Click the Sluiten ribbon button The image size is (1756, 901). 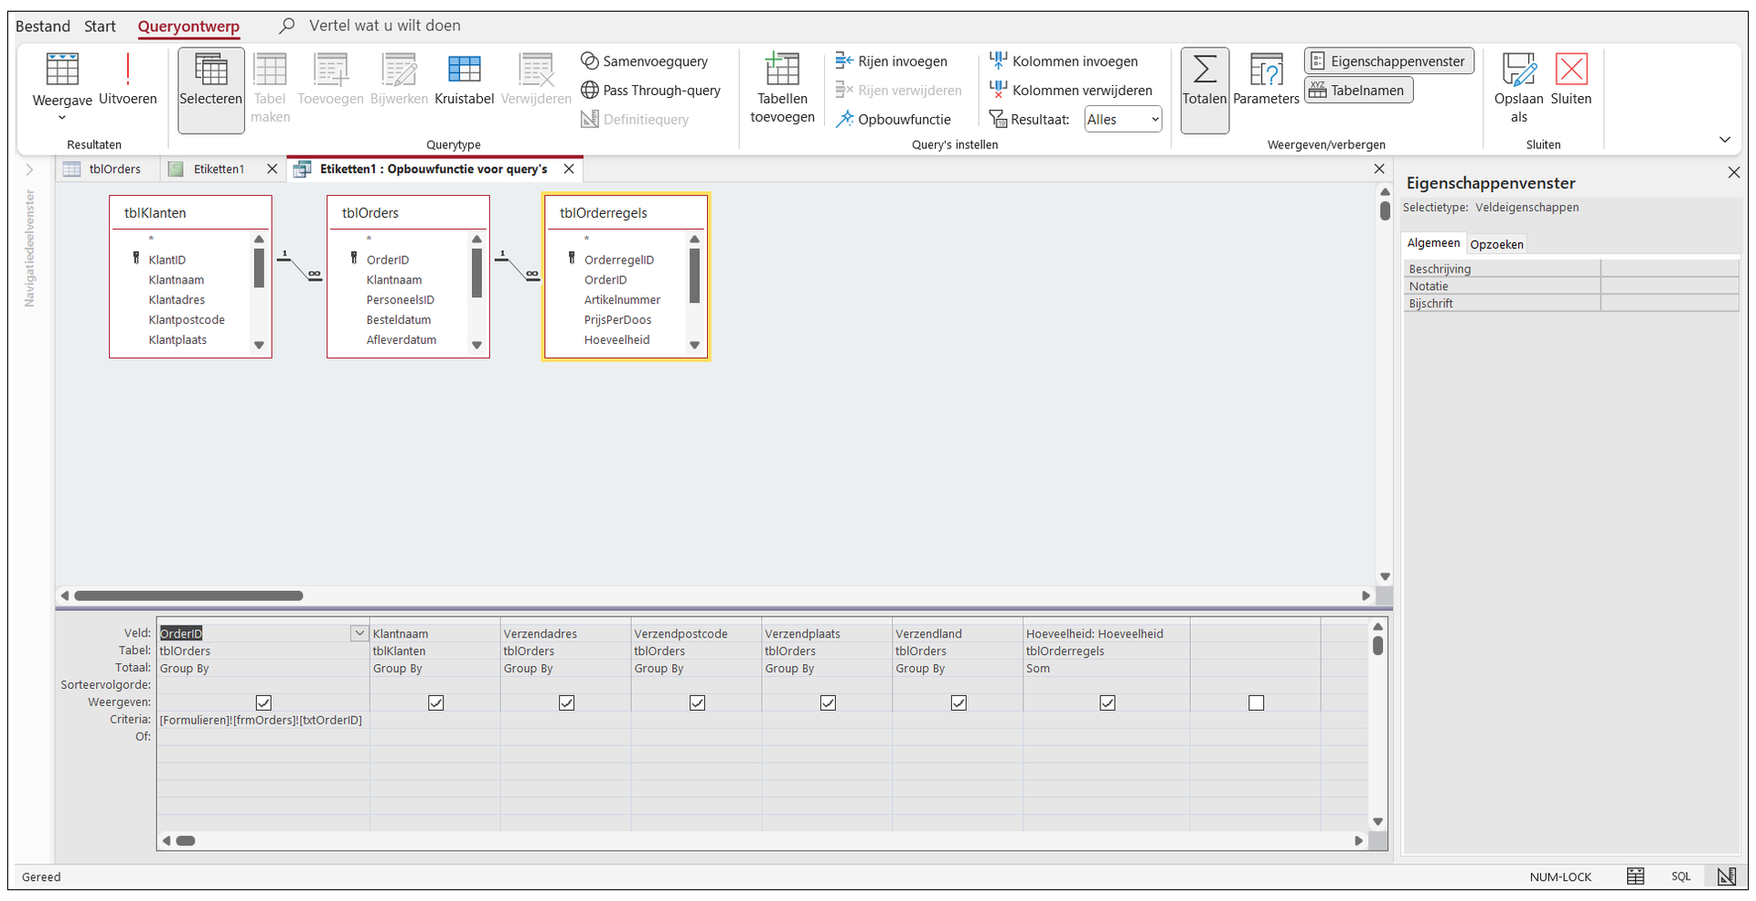coord(1571,80)
